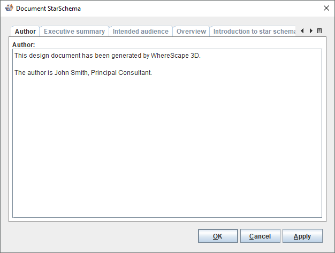
Task: Click the "Author:" field label
Action: (x=24, y=44)
